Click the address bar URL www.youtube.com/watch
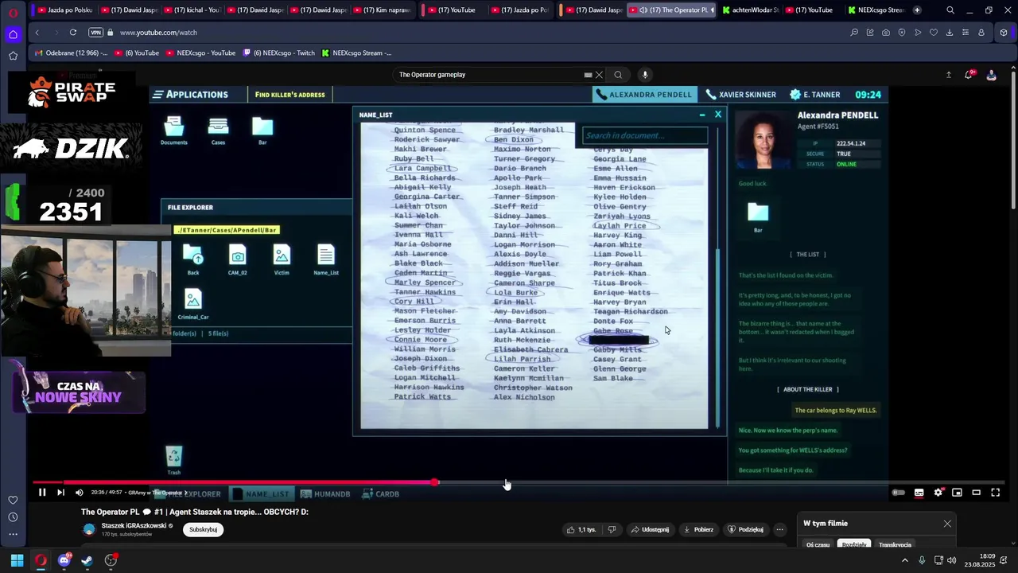Viewport: 1018px width, 573px height. coord(158,33)
